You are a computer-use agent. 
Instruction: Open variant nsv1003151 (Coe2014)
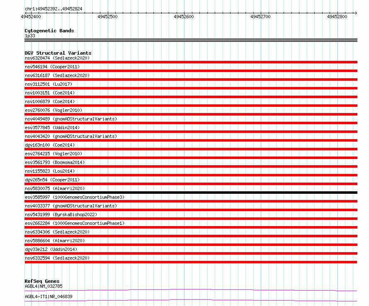click(x=50, y=93)
